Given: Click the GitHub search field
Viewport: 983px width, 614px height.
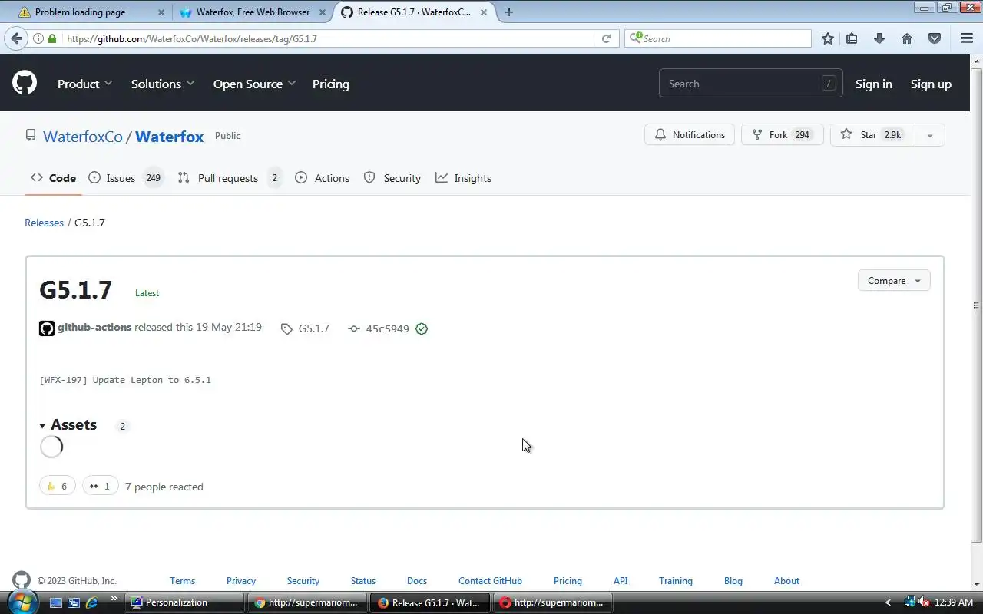Looking at the screenshot, I should point(750,84).
